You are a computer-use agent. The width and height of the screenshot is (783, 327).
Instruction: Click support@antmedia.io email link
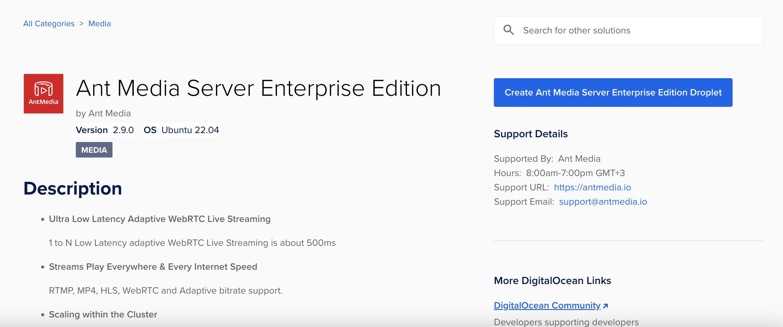click(x=603, y=201)
